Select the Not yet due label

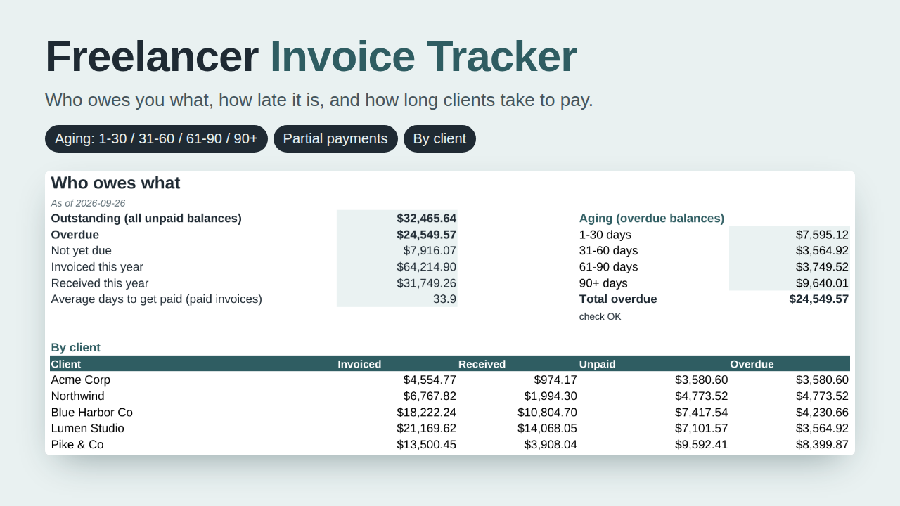82,251
